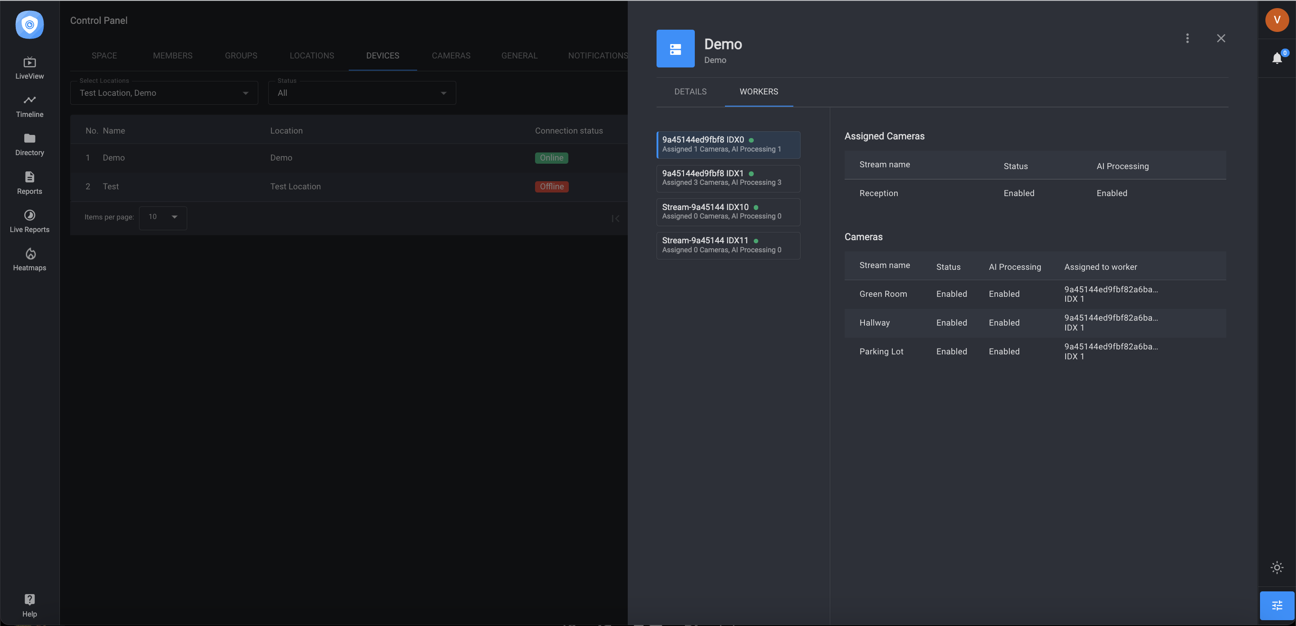Click the shield app logo
The height and width of the screenshot is (626, 1296).
[x=30, y=24]
